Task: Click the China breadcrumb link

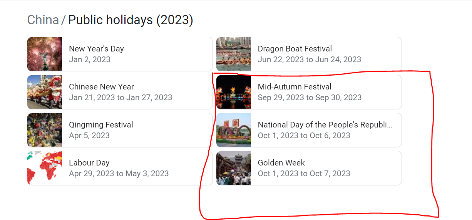Action: 43,20
